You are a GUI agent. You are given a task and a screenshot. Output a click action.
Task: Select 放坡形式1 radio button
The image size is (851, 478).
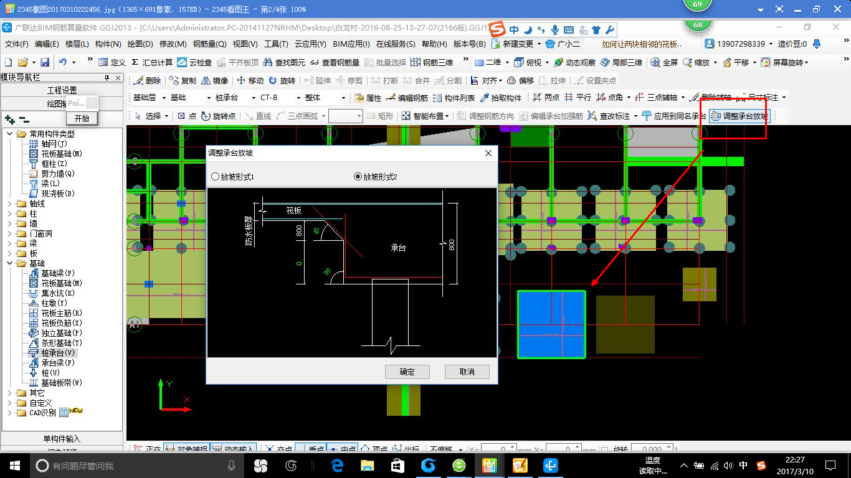[x=216, y=177]
